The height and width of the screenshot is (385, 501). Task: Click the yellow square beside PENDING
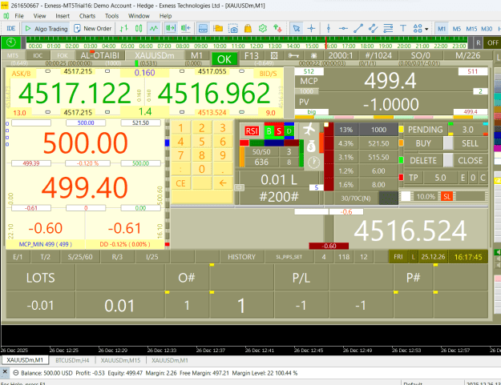pyautogui.click(x=401, y=129)
